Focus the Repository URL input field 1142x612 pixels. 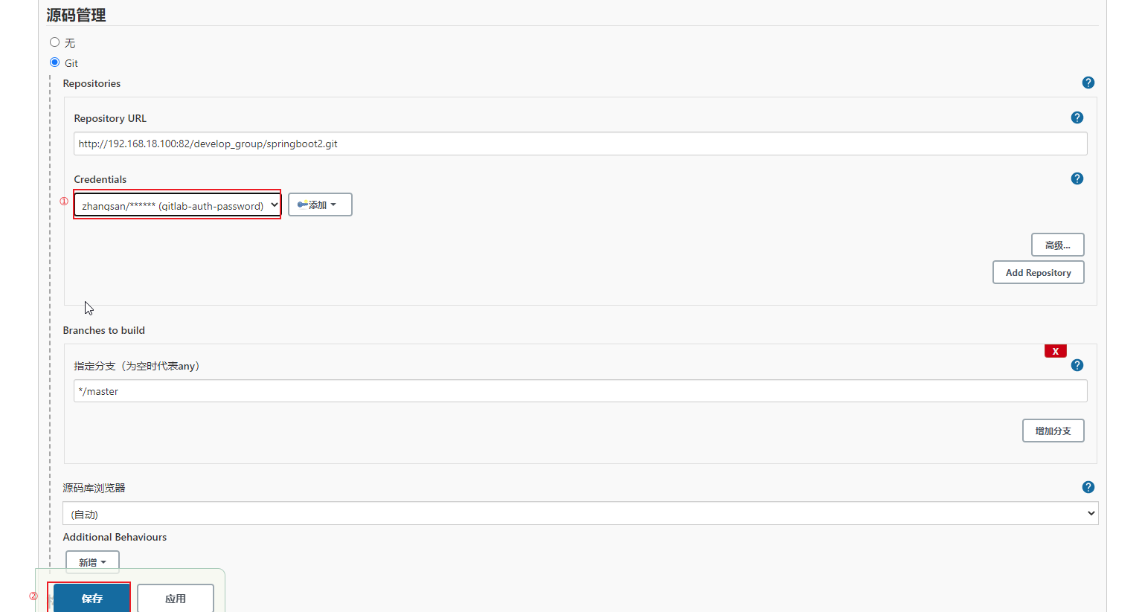580,144
